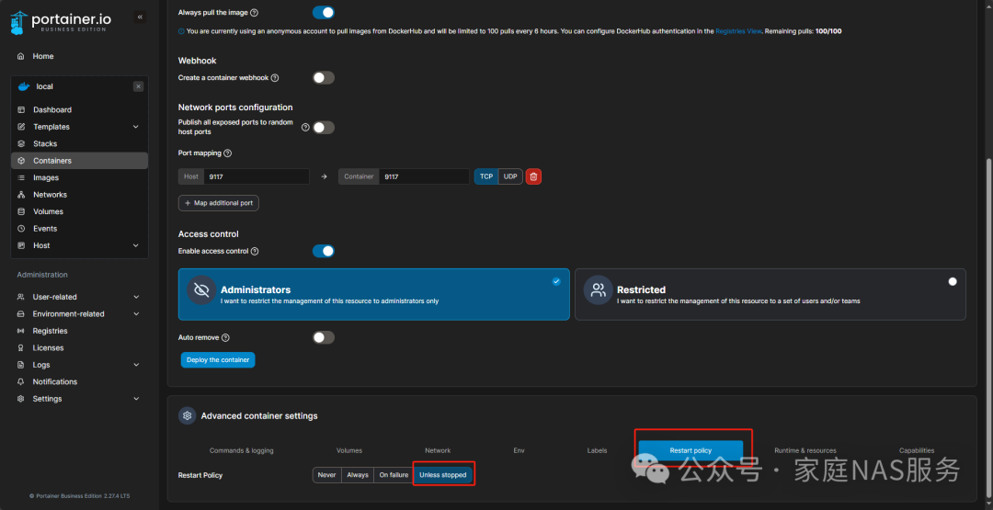Click the Stacks layers icon
The image size is (993, 510).
(21, 143)
